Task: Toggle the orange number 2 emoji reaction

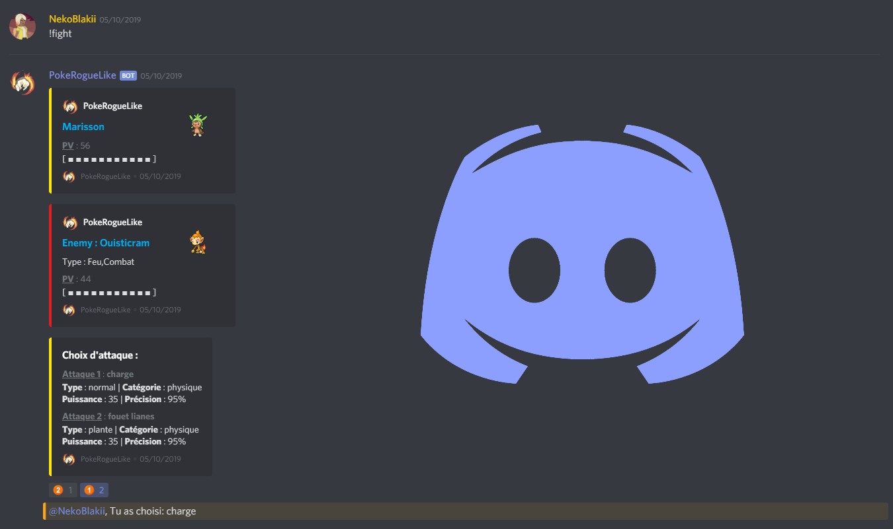Action: point(64,490)
